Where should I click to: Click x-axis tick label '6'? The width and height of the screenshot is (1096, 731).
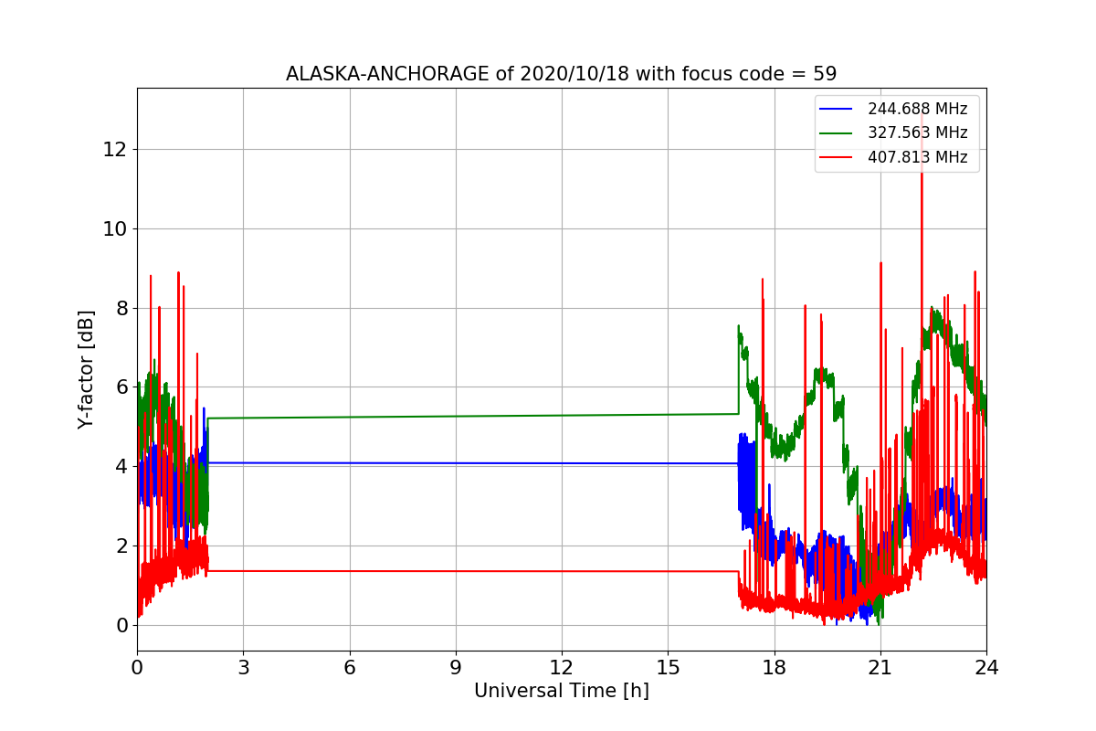pyautogui.click(x=349, y=668)
